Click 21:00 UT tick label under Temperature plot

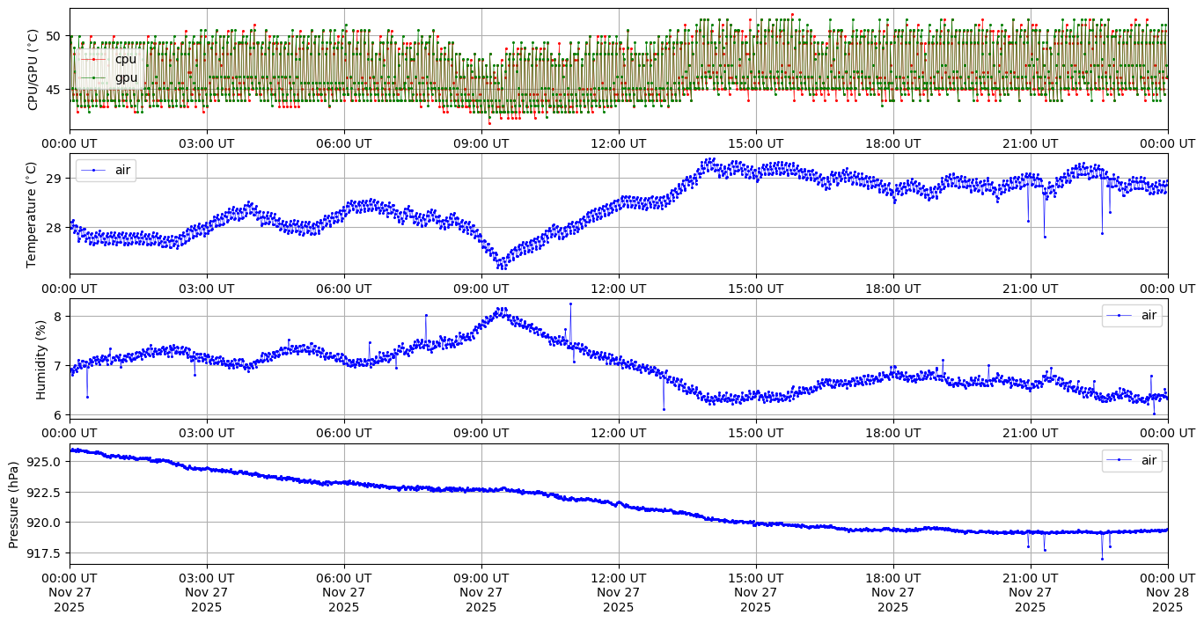[1031, 288]
